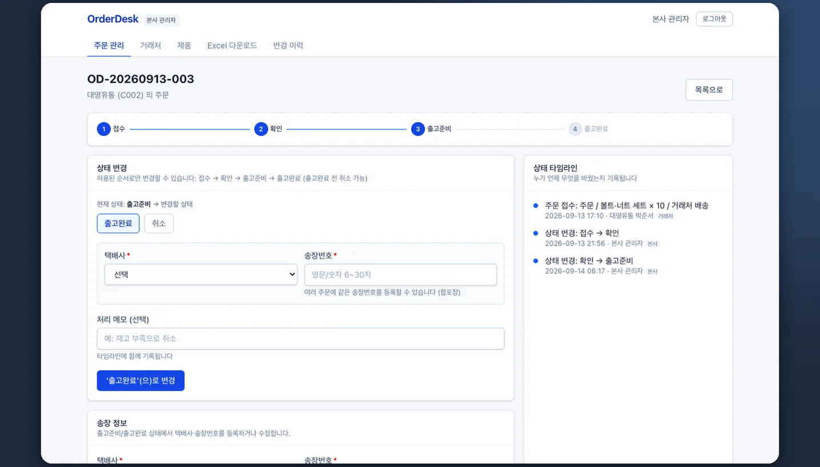Focus the 송장번호 input field
Image resolution: width=820 pixels, height=467 pixels.
click(x=400, y=274)
